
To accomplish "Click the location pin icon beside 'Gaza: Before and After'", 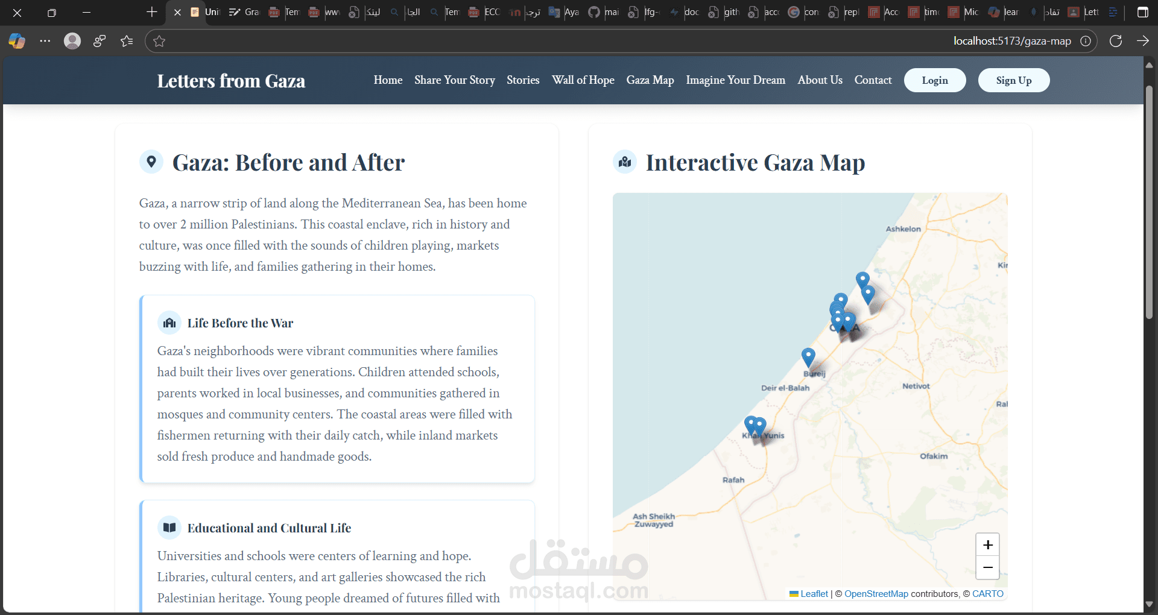I will [x=151, y=162].
